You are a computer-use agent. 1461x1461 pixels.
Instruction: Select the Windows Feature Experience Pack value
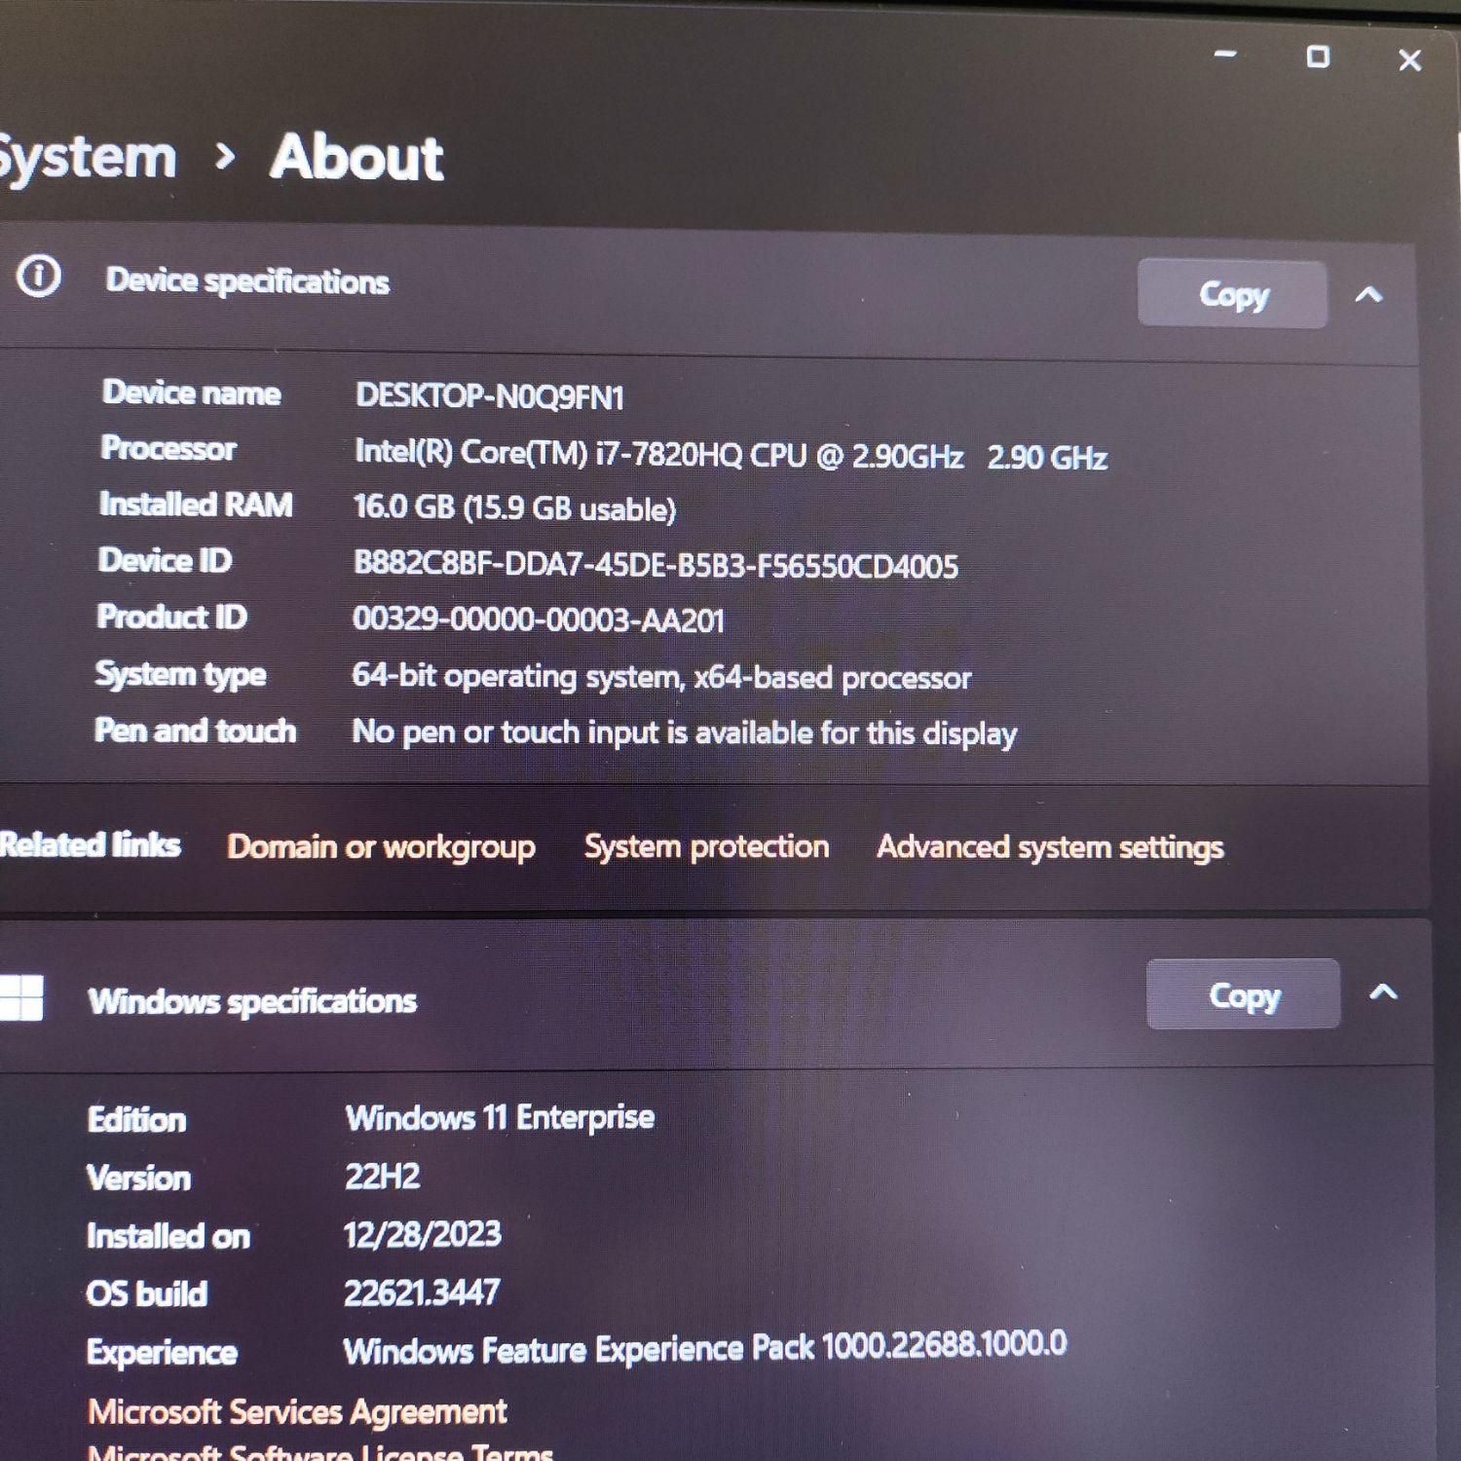pyautogui.click(x=704, y=1348)
